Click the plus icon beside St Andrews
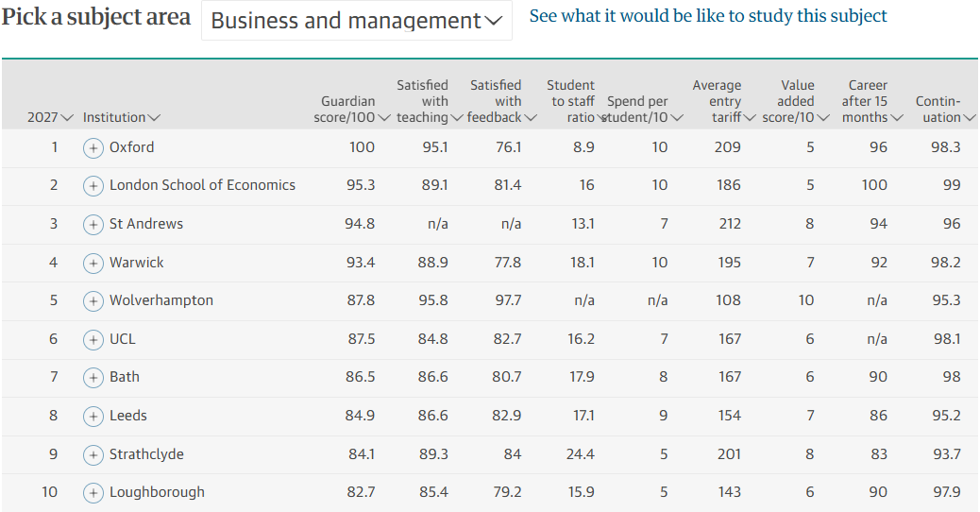980x512 pixels. (93, 225)
